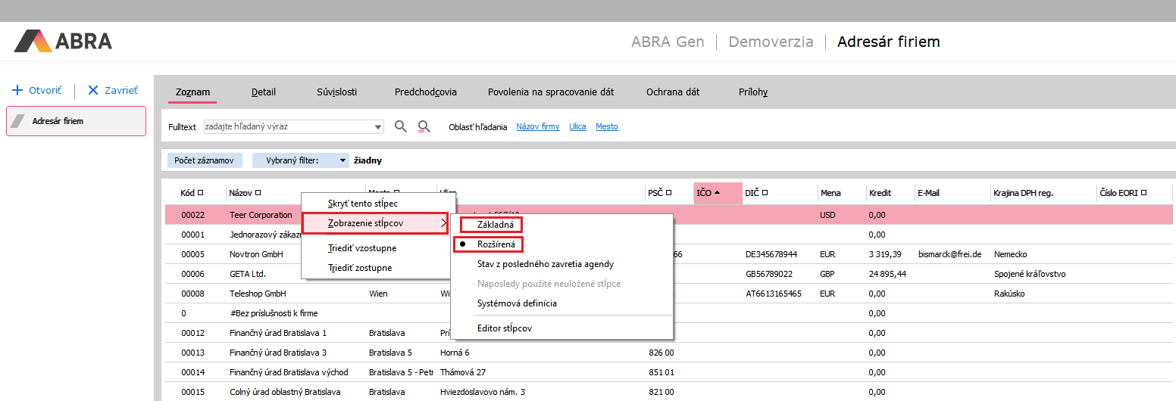Click the Názov firmy search area link
The image size is (1176, 401).
click(537, 127)
